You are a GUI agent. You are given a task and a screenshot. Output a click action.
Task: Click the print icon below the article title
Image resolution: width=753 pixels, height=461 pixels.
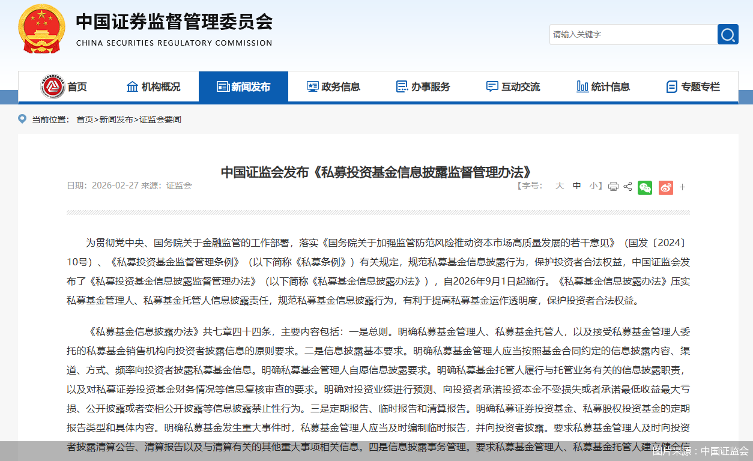pyautogui.click(x=613, y=187)
